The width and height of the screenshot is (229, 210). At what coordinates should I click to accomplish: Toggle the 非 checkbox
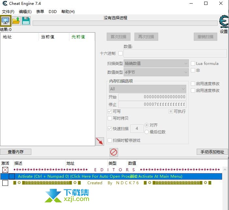pyautogui.click(x=193, y=70)
